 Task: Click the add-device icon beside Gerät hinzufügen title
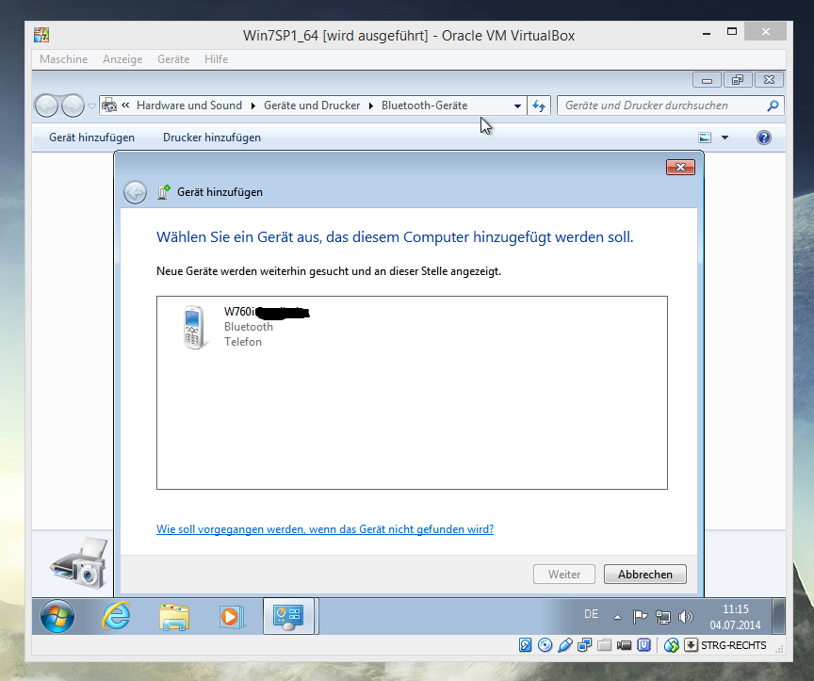coord(164,192)
